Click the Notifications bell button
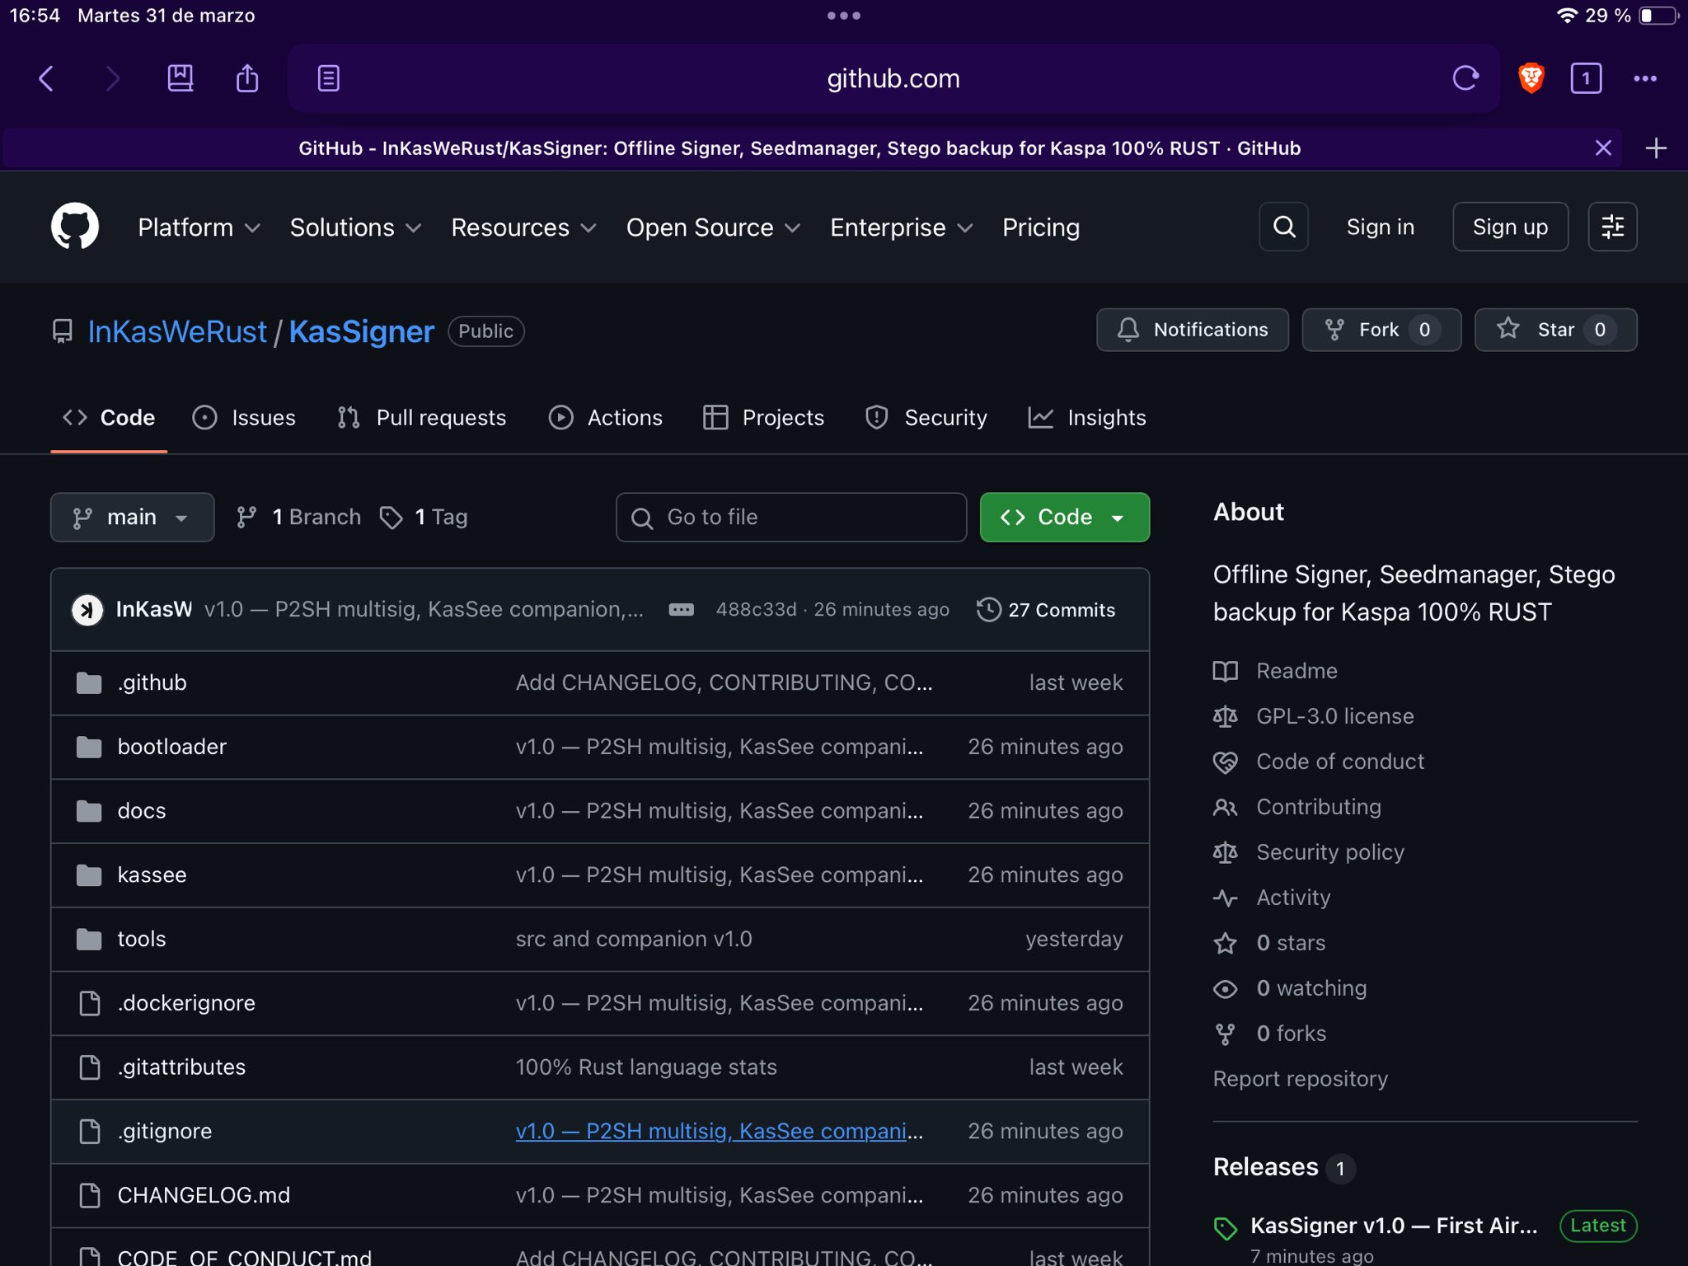This screenshot has height=1266, width=1688. 1192,330
